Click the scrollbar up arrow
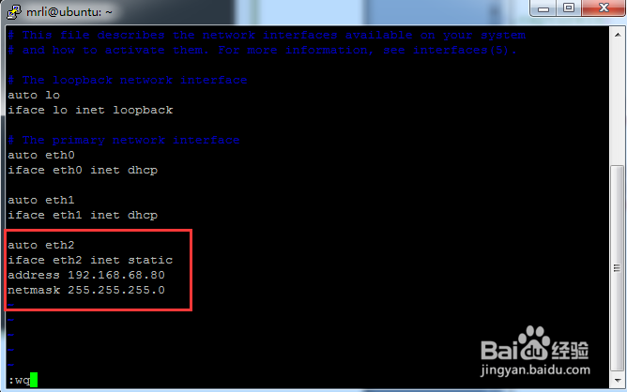Image resolution: width=627 pixels, height=392 pixels. point(618,35)
